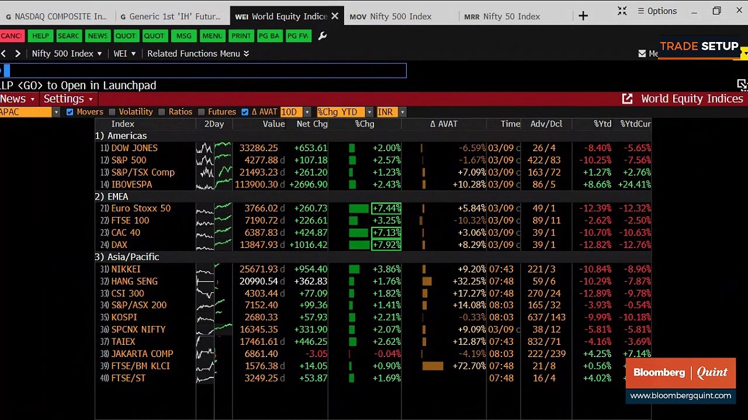Click the Adv/Dcl column header
The image size is (748, 420).
pos(546,124)
